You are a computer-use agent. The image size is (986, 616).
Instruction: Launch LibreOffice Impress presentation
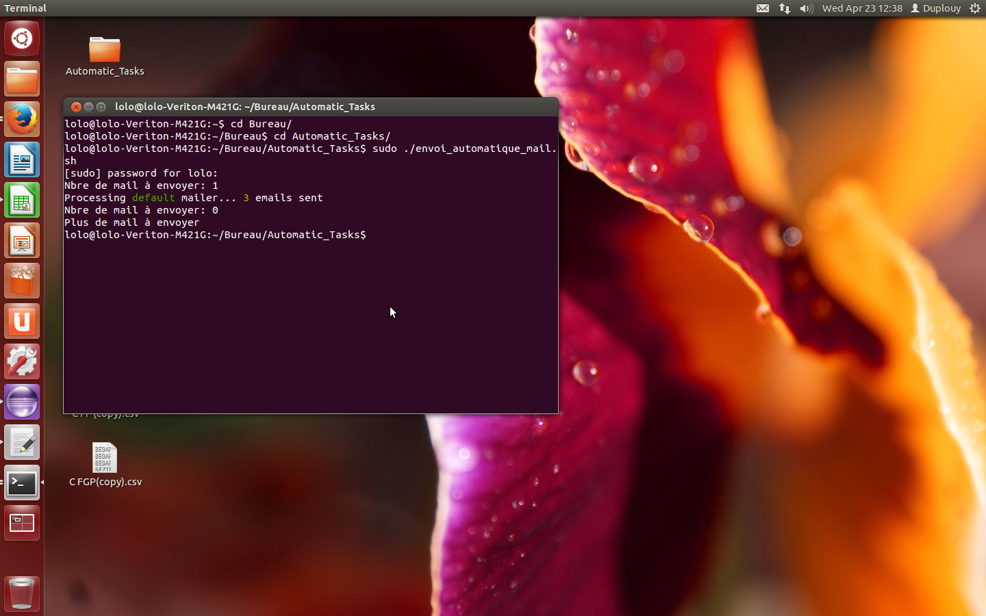pyautogui.click(x=22, y=241)
